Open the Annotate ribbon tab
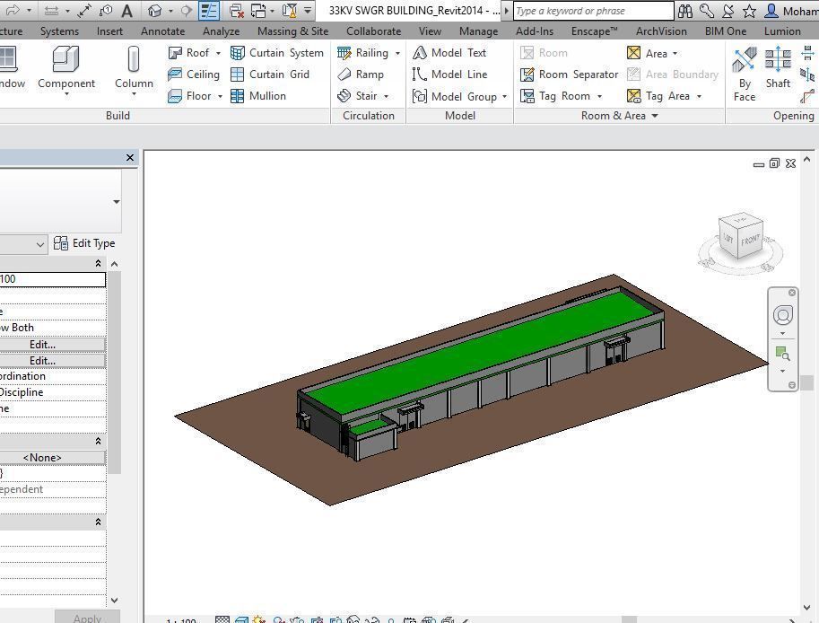Image resolution: width=819 pixels, height=623 pixels. point(163,31)
